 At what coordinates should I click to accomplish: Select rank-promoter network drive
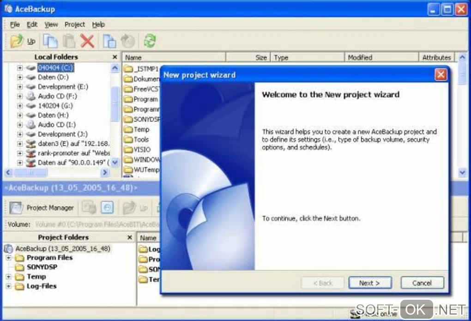coord(73,153)
